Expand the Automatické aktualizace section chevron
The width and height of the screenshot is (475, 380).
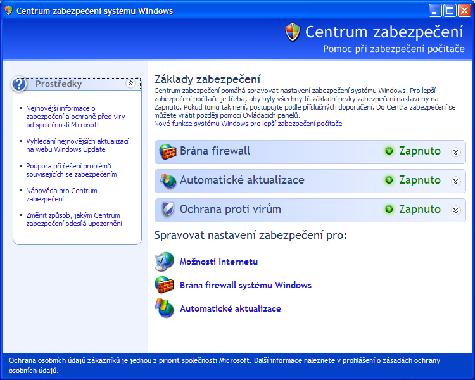(x=455, y=181)
